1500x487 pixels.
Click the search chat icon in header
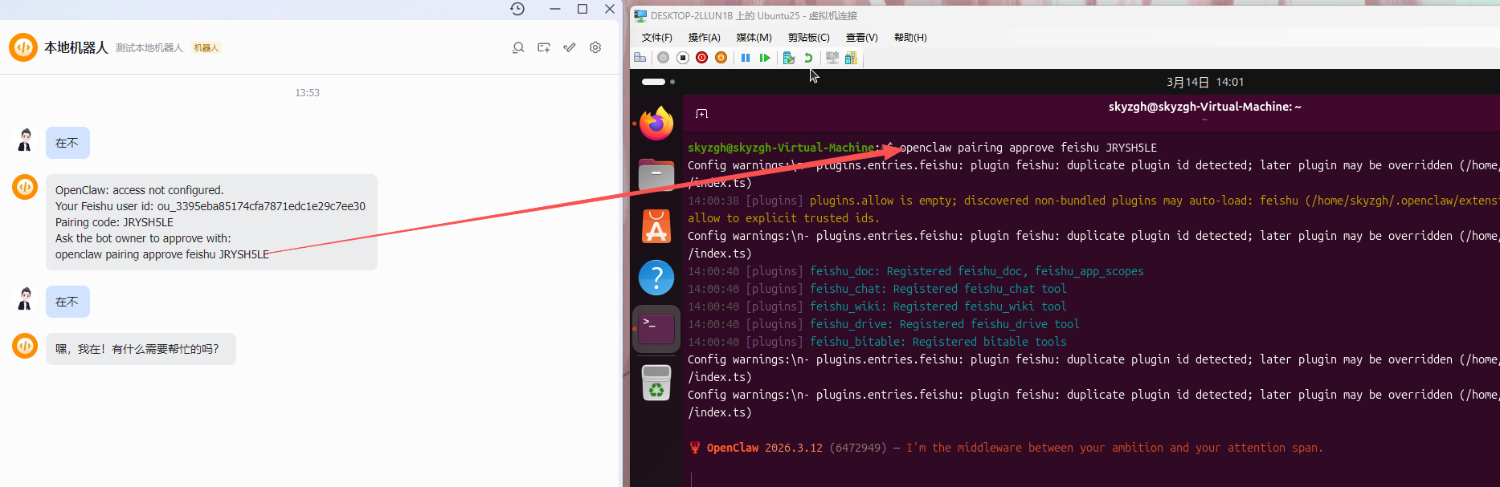(x=518, y=48)
